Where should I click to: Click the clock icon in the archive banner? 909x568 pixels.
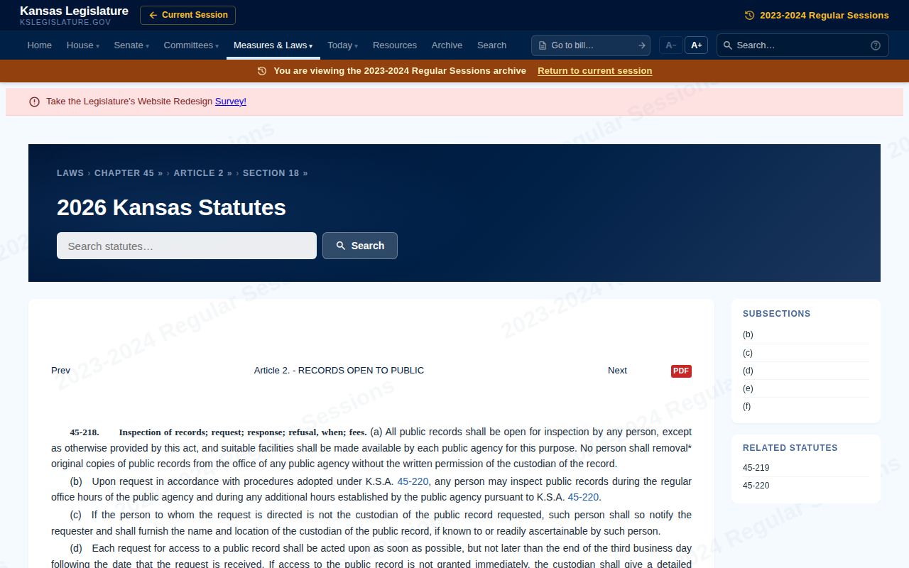click(262, 71)
